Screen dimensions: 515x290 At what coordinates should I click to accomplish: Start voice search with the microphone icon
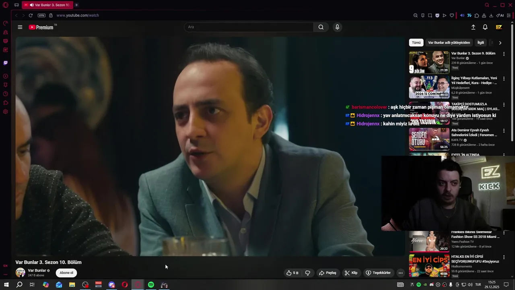click(337, 27)
